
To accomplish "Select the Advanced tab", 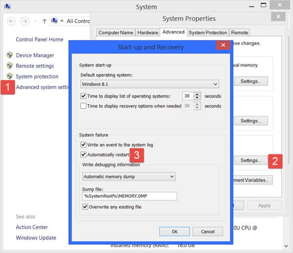I will [x=173, y=32].
